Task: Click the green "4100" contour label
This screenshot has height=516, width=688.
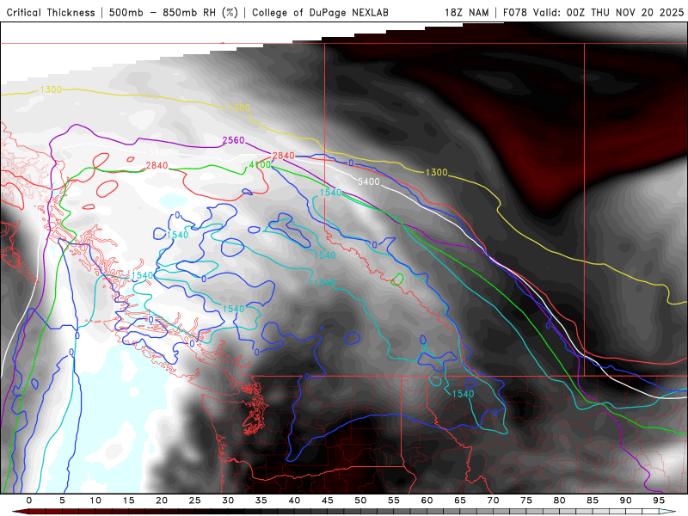Action: coord(260,165)
